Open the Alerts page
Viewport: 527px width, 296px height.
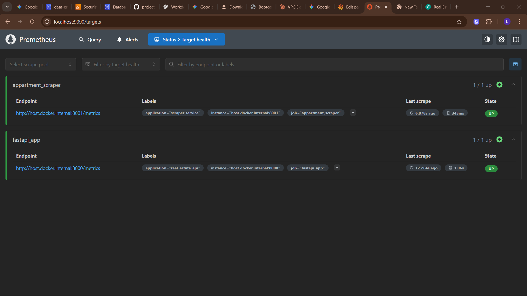click(x=128, y=39)
